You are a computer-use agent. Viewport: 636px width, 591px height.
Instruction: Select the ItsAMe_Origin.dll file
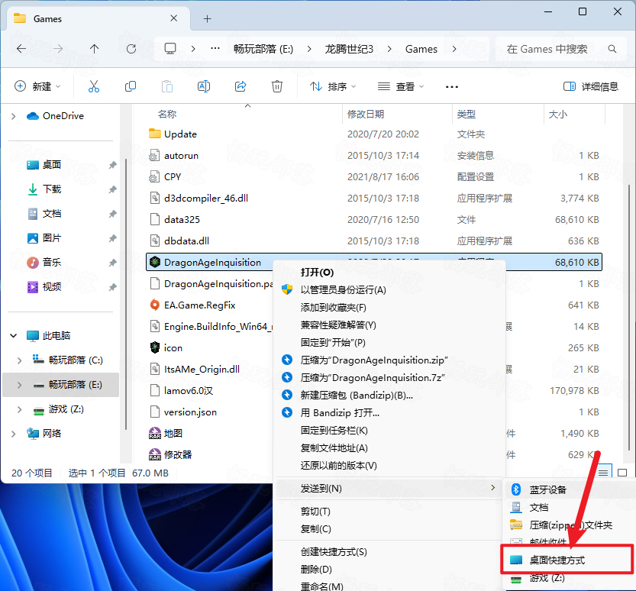[202, 370]
